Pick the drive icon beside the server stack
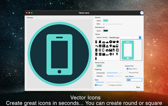The height and width of the screenshot is (106, 168). 96,54
